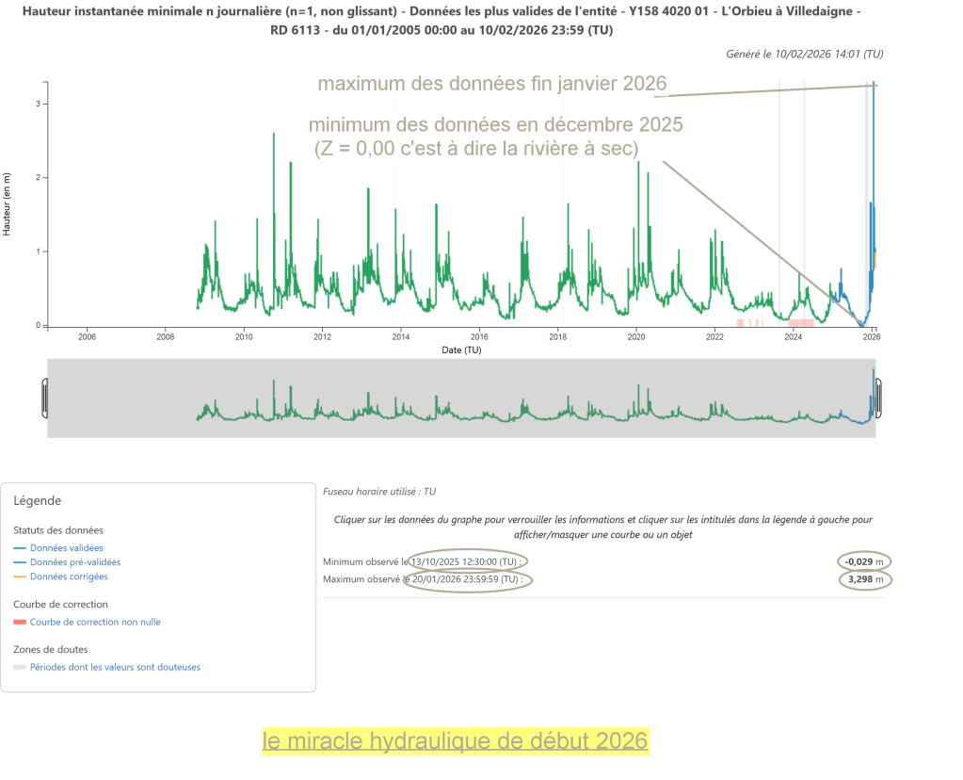Click Courbe de correction non nulle label
963x780 pixels.
[102, 622]
